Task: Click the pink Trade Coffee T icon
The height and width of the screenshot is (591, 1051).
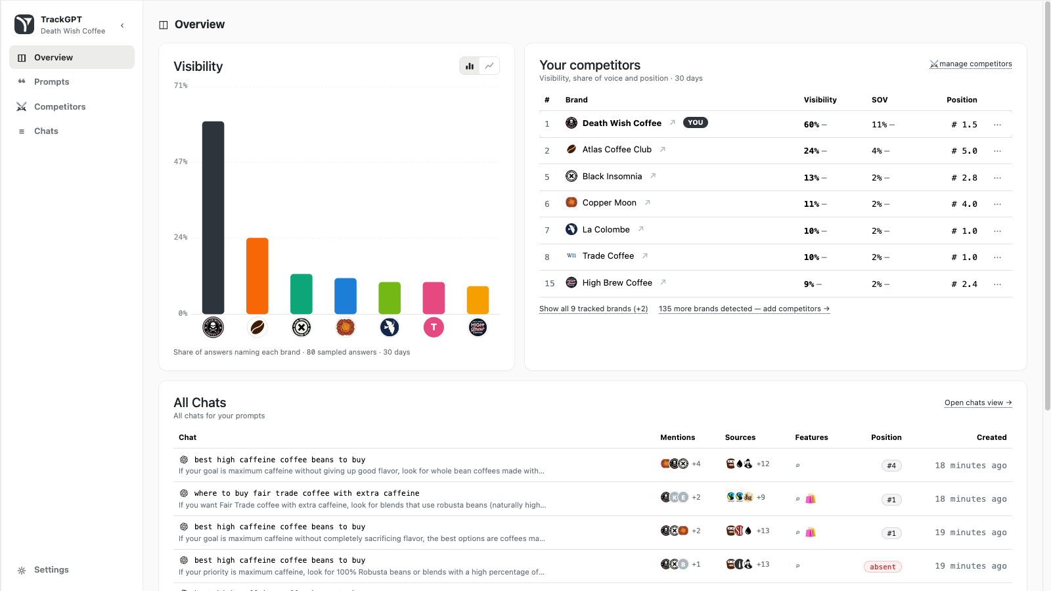Action: pyautogui.click(x=434, y=327)
